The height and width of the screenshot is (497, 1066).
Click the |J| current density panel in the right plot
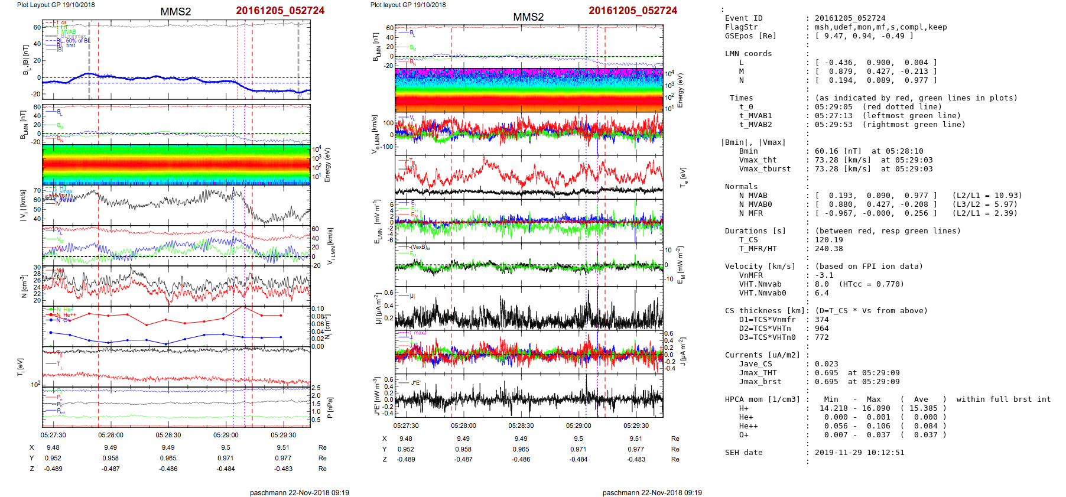point(529,308)
